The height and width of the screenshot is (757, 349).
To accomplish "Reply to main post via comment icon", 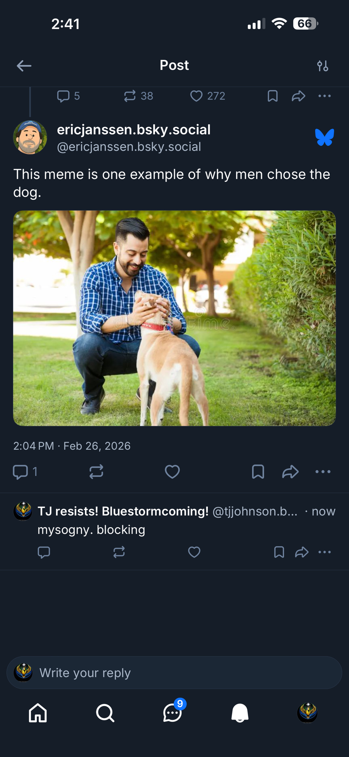I will (20, 472).
